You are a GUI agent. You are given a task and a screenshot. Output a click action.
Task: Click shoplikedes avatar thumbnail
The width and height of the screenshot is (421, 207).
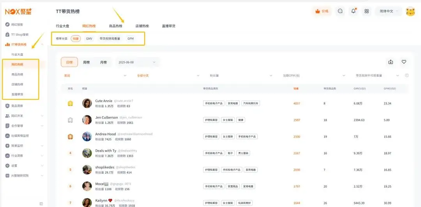[x=87, y=170]
